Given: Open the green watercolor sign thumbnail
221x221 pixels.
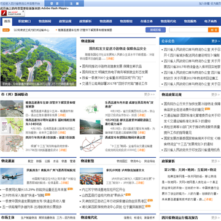Looking at the screenshot, I should click(91, 109).
